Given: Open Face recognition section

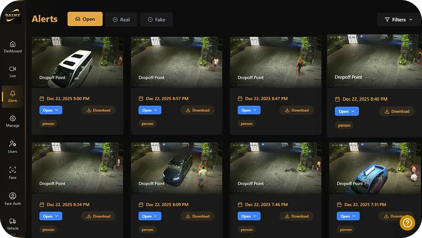Looking at the screenshot, I should pos(12,173).
